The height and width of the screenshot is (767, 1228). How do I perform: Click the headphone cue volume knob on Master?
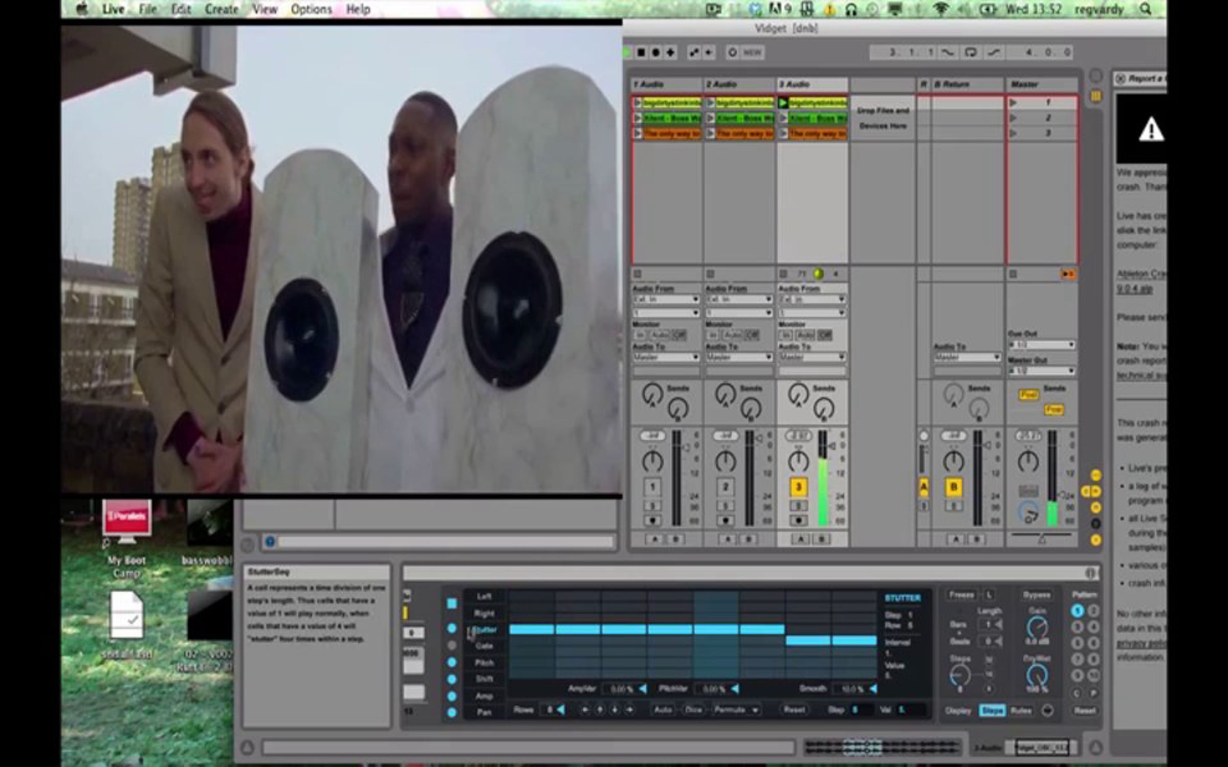[x=1028, y=512]
